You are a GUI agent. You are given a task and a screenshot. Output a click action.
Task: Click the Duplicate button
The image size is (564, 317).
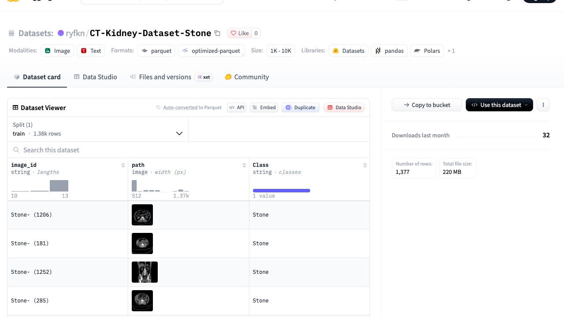click(x=300, y=107)
